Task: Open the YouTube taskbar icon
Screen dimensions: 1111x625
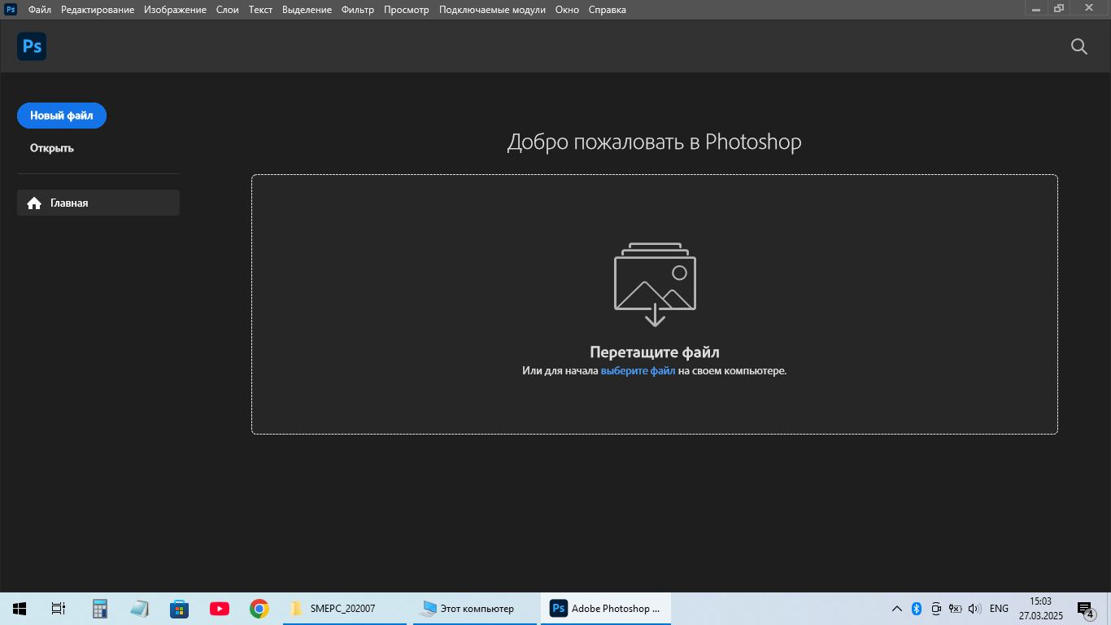Action: point(219,609)
